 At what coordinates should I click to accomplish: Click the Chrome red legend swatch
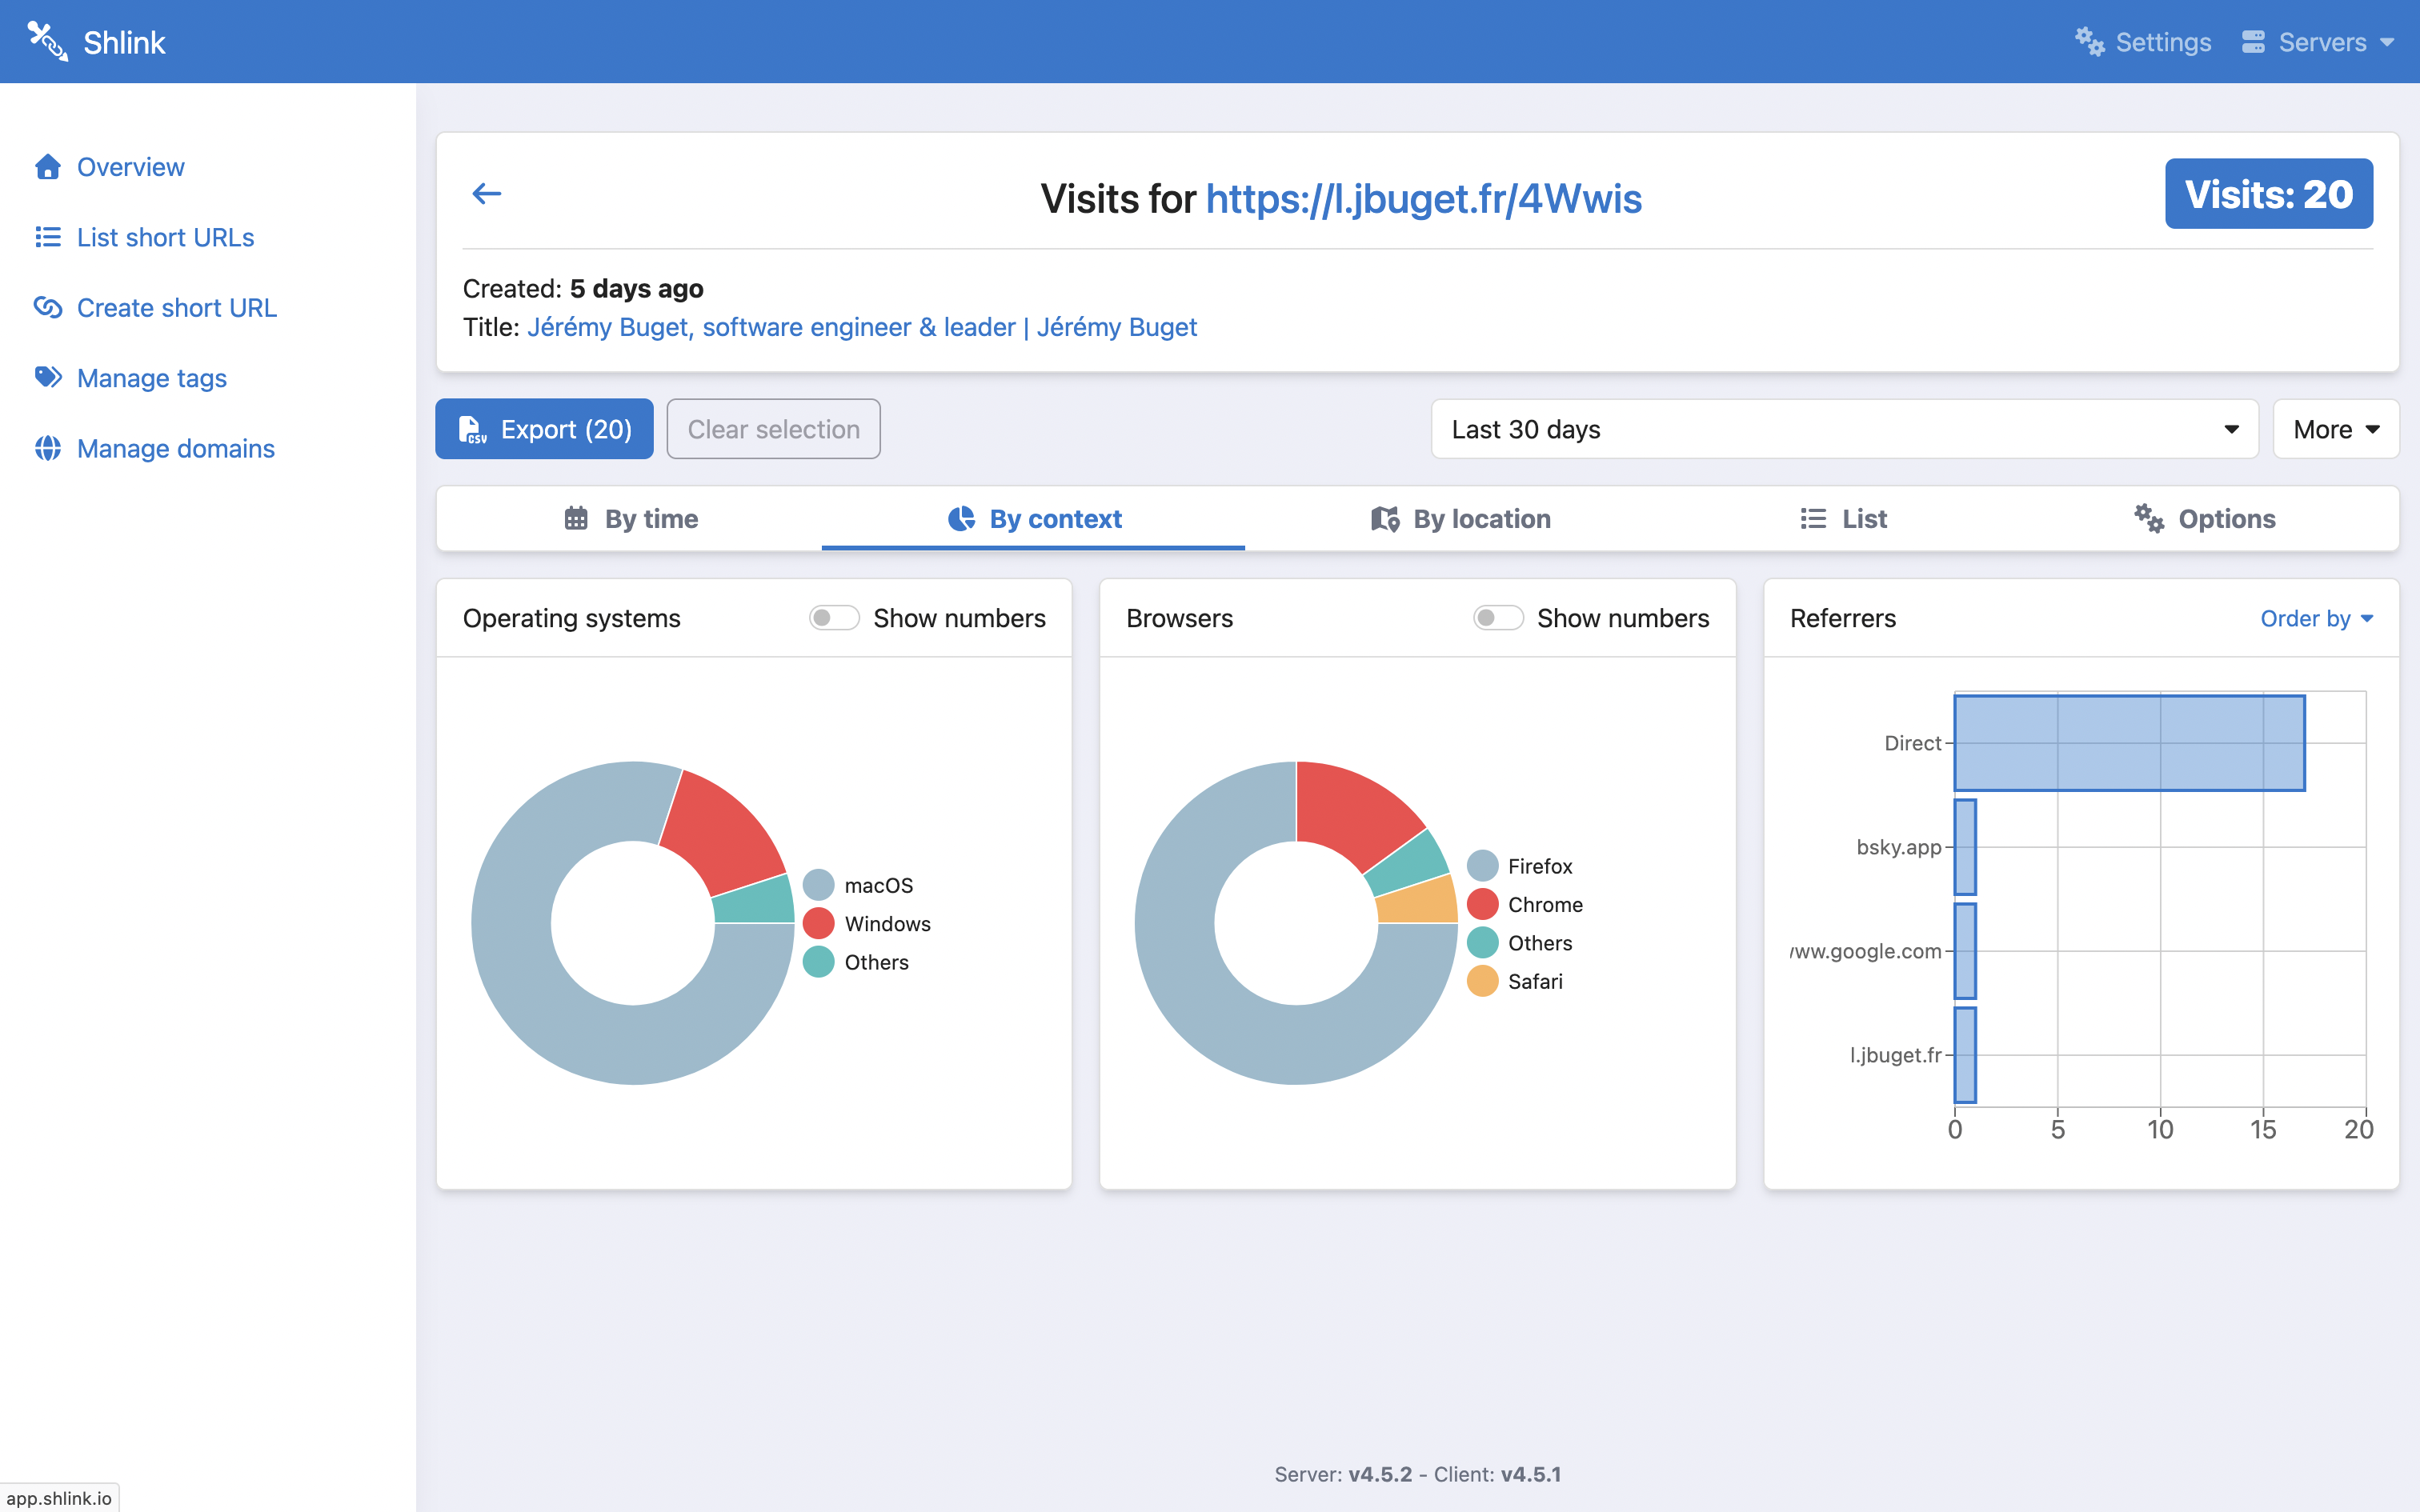pyautogui.click(x=1482, y=905)
